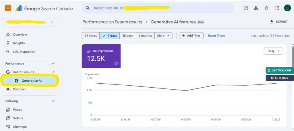Viewport: 294px width, 131px height.
Task: Click the Insights lightbulb icon
Action: [8, 43]
